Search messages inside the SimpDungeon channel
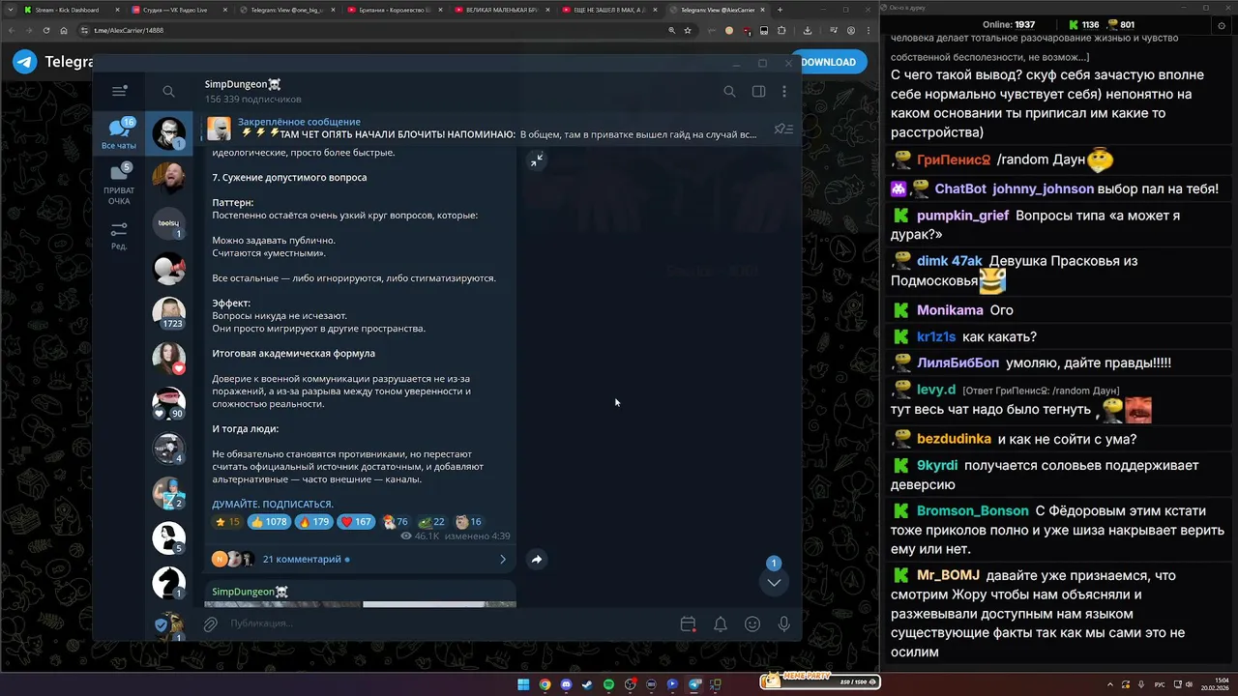The image size is (1238, 696). (729, 91)
